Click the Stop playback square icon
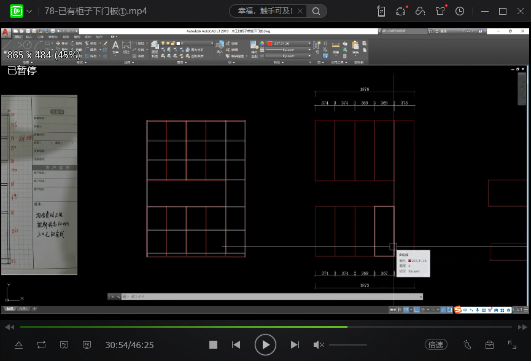This screenshot has height=361, width=531. pyautogui.click(x=213, y=345)
